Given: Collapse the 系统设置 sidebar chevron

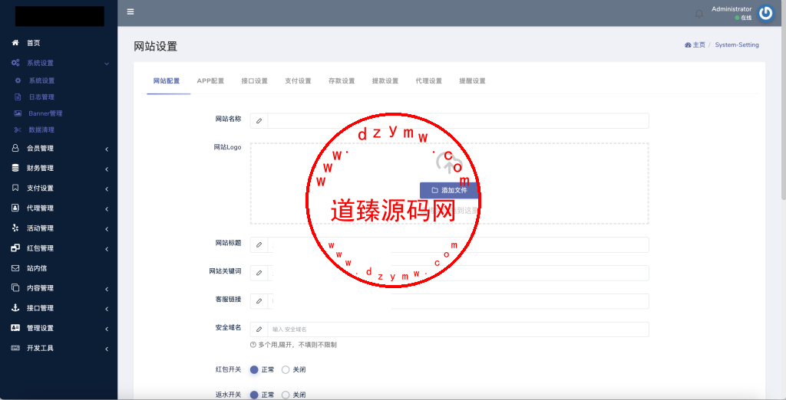Looking at the screenshot, I should tap(106, 64).
